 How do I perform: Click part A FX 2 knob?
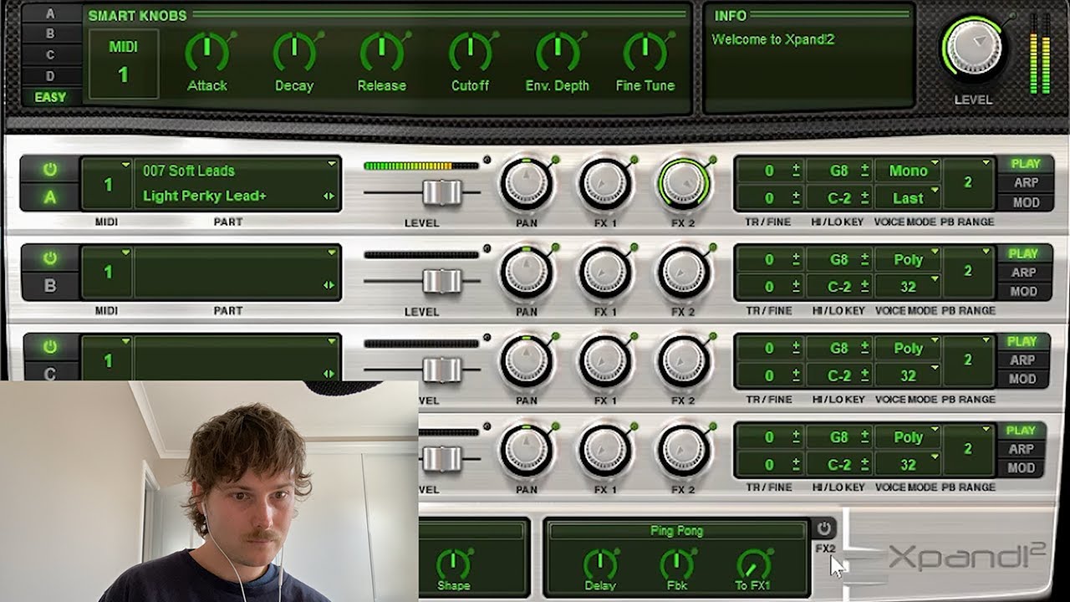tap(684, 184)
